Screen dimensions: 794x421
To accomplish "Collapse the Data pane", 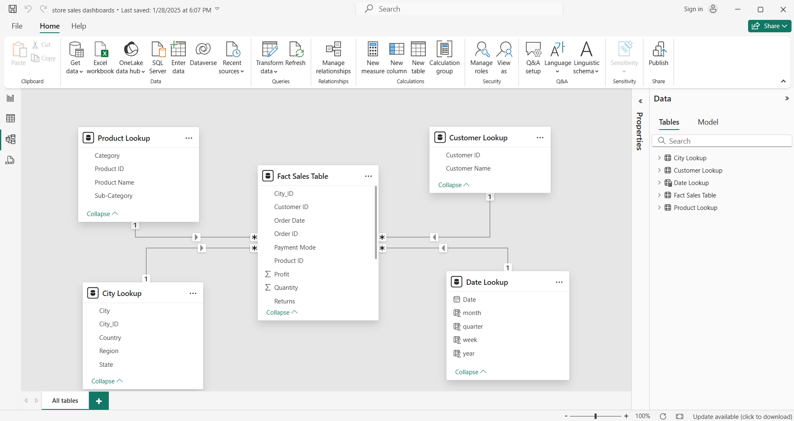I will (787, 99).
